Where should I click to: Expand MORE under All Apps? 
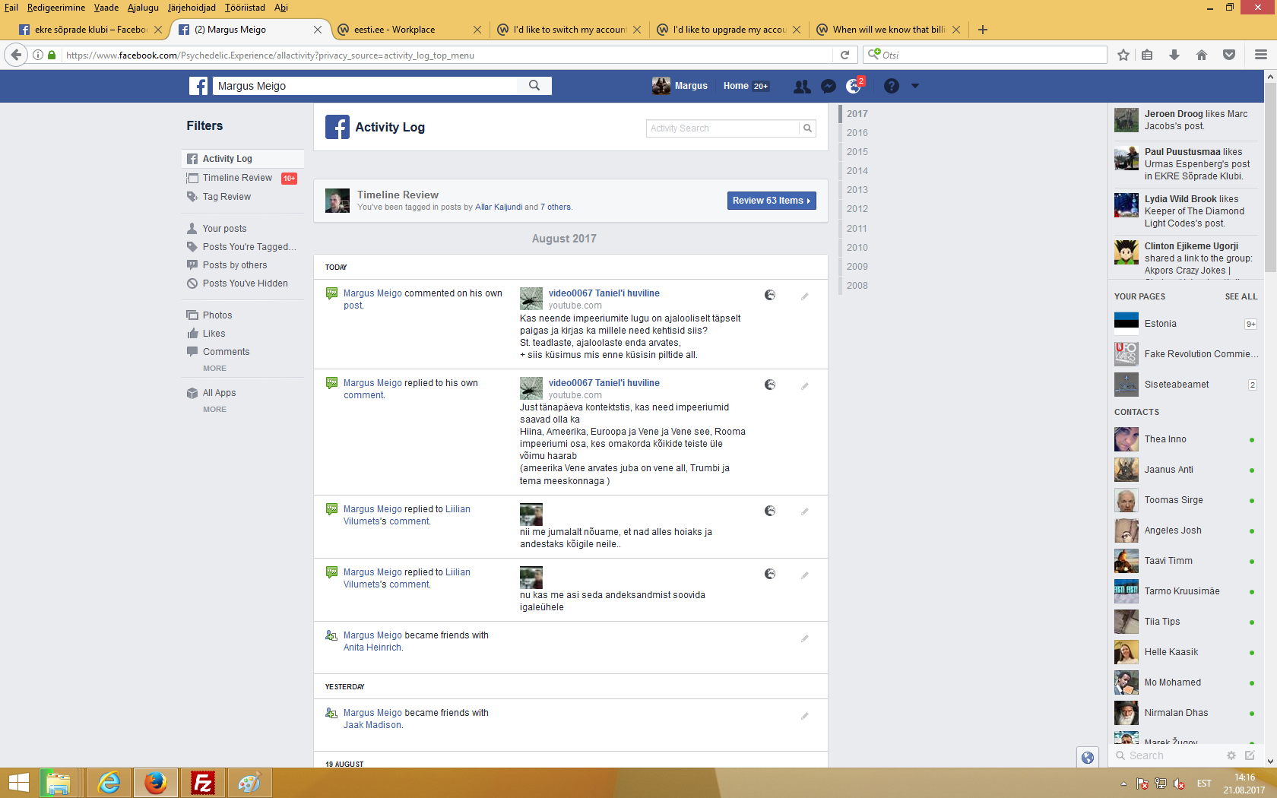pos(214,410)
